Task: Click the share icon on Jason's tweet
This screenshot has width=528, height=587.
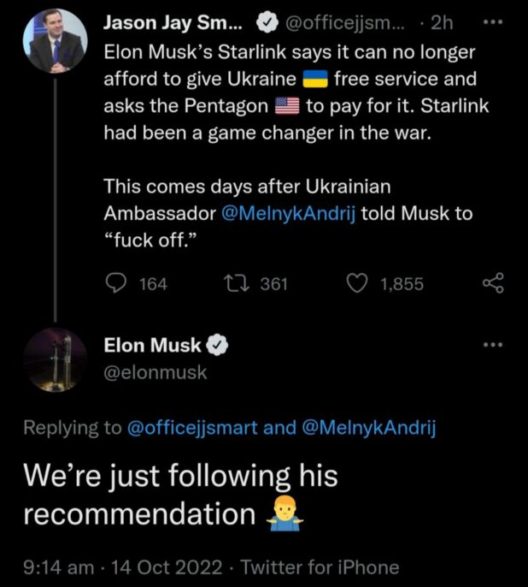Action: 494,283
